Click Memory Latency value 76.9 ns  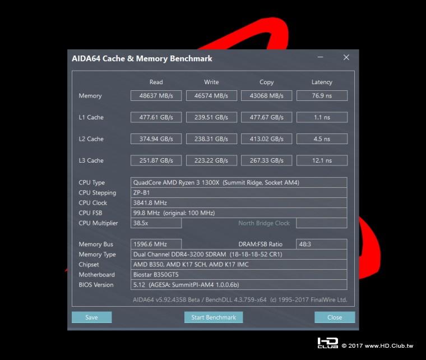coord(322,96)
